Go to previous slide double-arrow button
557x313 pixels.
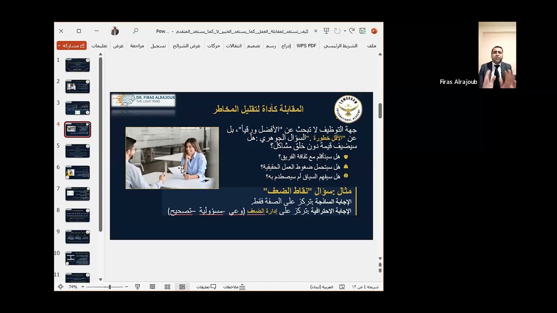380,264
